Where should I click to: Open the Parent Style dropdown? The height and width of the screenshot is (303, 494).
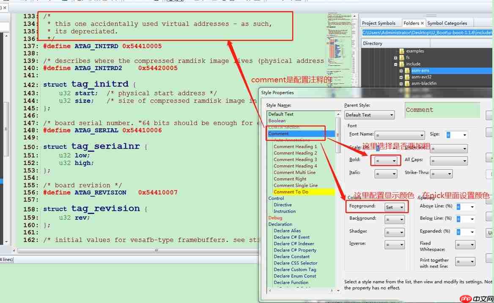[x=369, y=115]
